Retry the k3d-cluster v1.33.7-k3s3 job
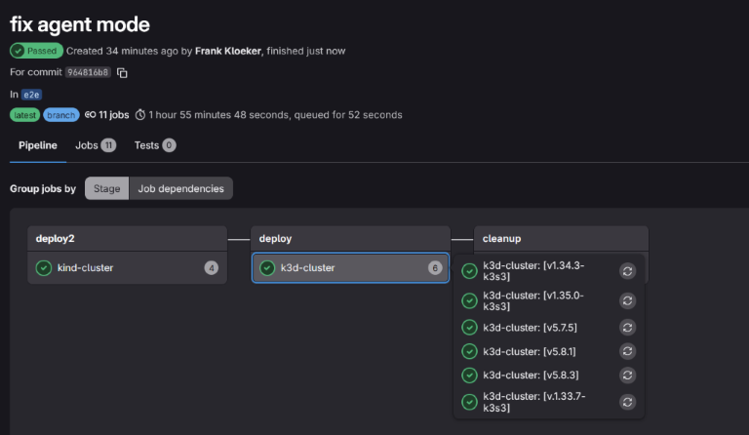This screenshot has width=749, height=435. point(628,401)
